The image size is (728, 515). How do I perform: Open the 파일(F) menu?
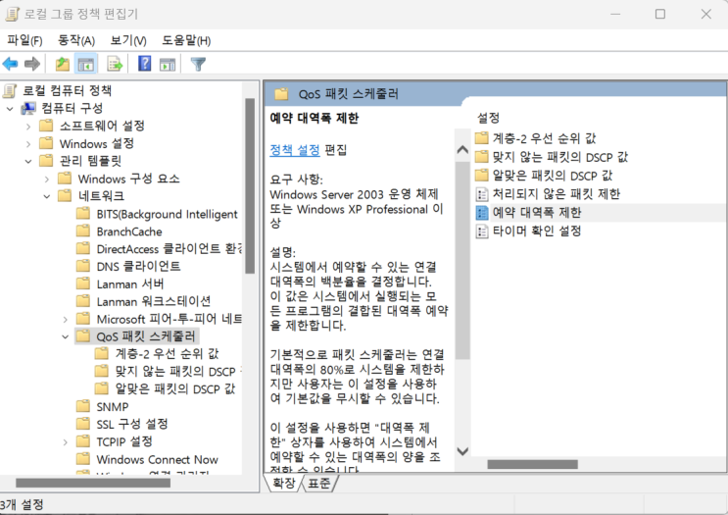[24, 40]
